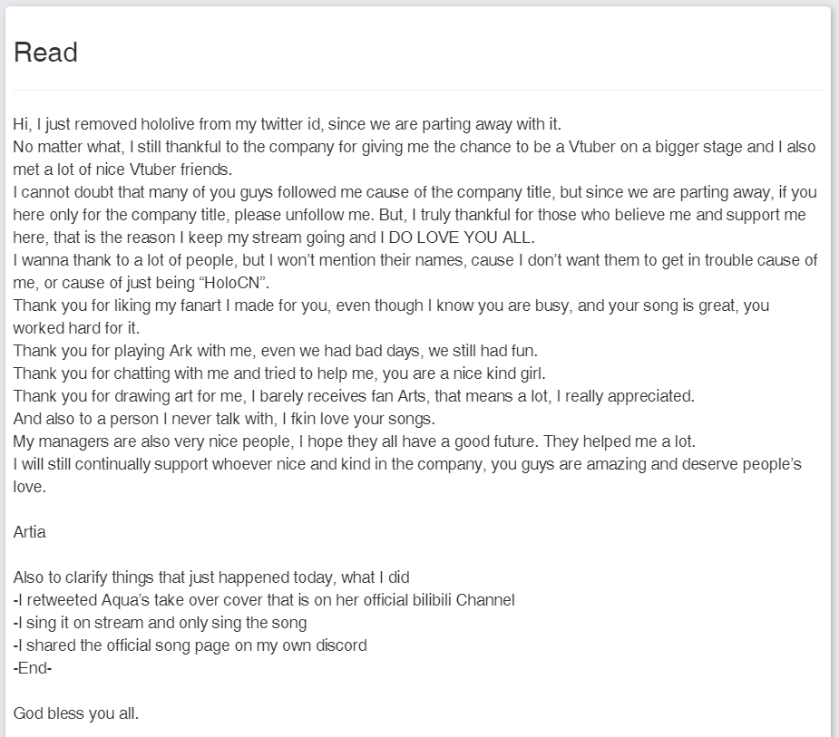Click the line "-I sing it on stream"

[160, 623]
